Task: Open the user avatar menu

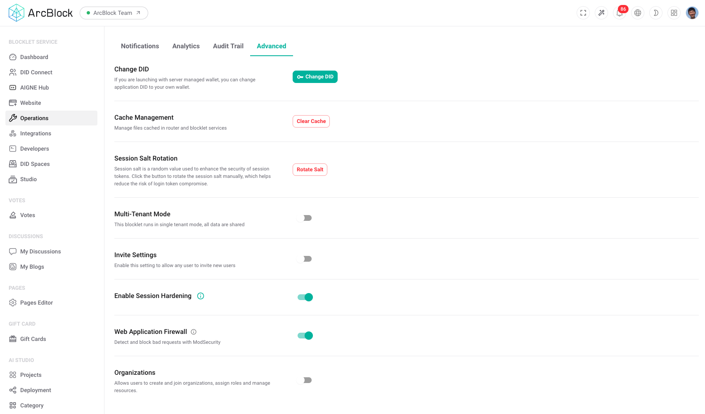Action: click(692, 13)
